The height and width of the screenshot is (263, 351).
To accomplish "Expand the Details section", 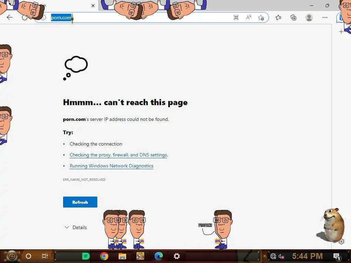I will (x=76, y=227).
